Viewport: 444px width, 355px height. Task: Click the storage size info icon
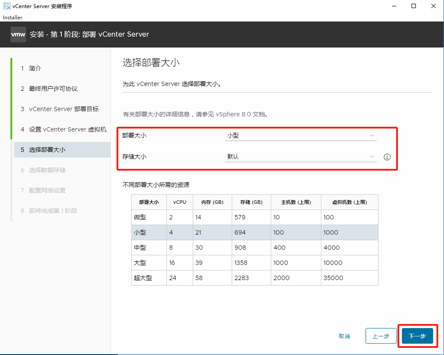point(387,157)
